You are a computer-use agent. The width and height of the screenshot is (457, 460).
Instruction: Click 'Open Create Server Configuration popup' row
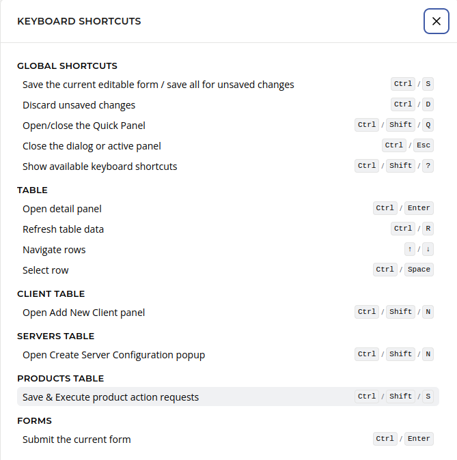(228, 355)
